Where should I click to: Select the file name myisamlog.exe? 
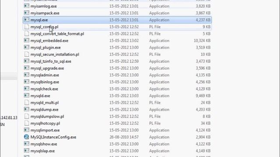pyautogui.click(x=44, y=6)
